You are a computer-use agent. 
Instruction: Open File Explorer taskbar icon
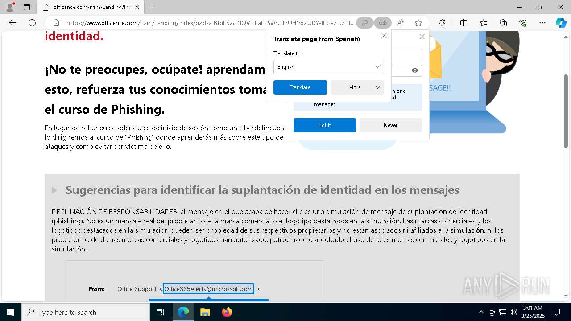click(205, 312)
